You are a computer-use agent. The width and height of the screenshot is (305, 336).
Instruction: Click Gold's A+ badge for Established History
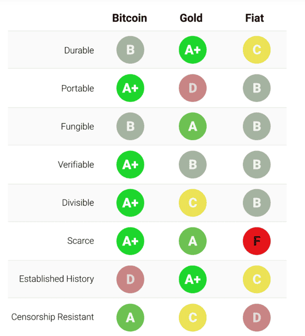[193, 279]
